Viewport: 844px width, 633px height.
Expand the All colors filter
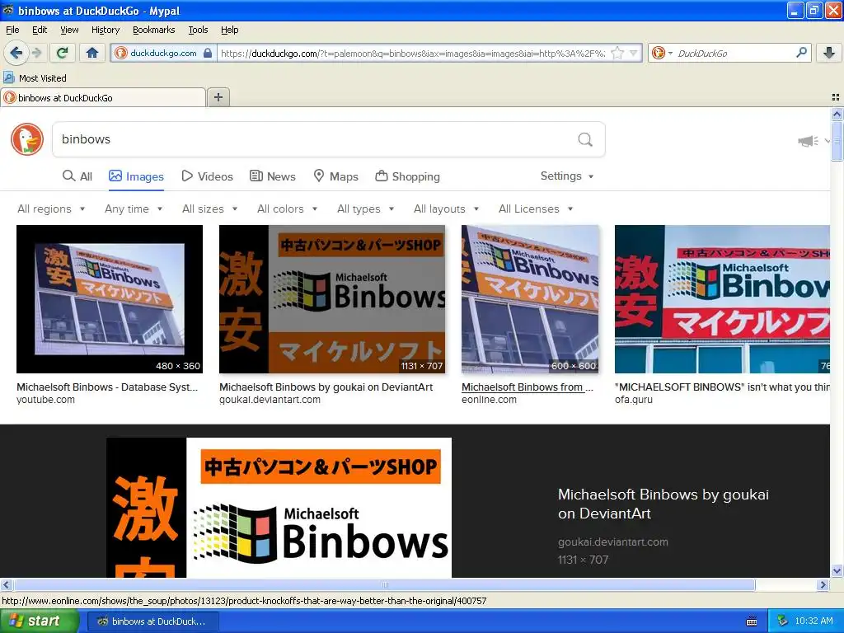point(287,209)
